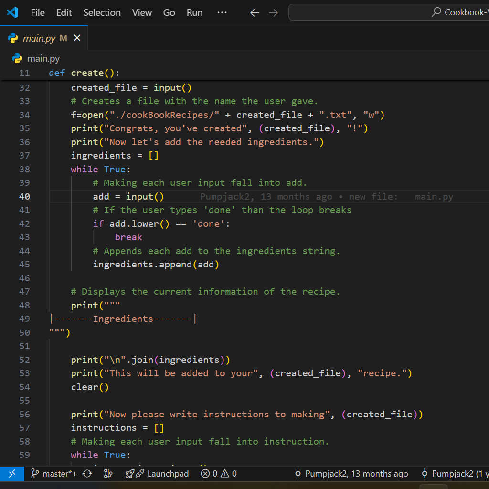Open the Selection menu

click(x=102, y=12)
